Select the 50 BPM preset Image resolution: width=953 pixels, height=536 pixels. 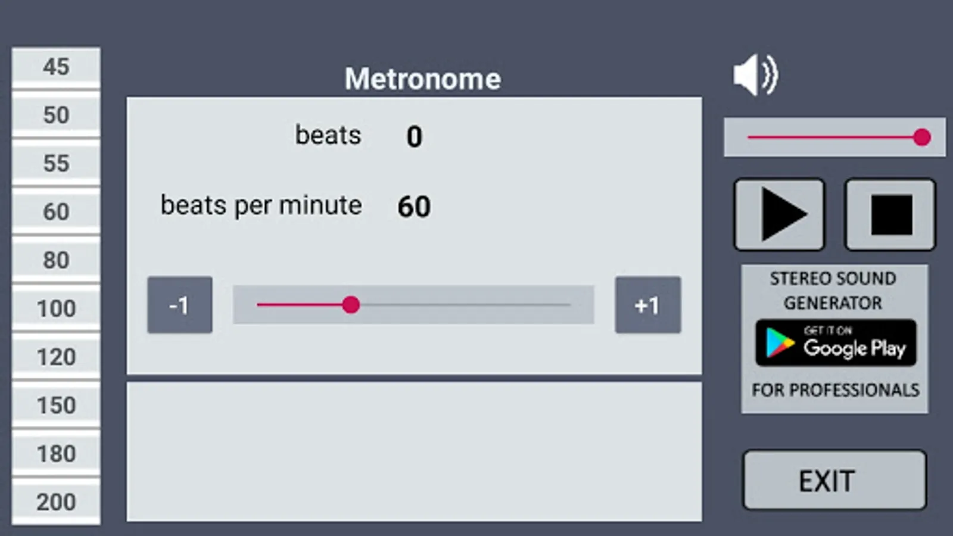pyautogui.click(x=56, y=115)
